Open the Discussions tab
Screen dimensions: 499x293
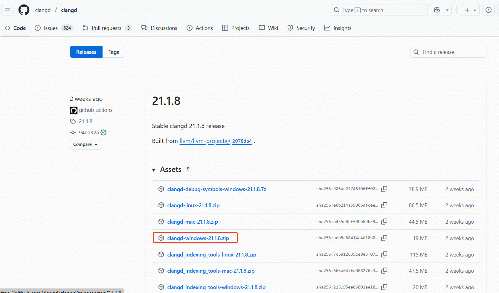click(159, 28)
